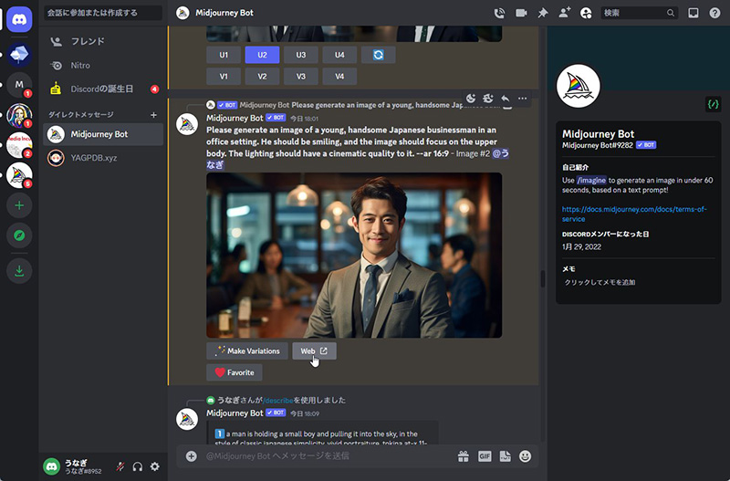The width and height of the screenshot is (730, 481).
Task: Open more options on the hovered message
Action: pos(522,99)
